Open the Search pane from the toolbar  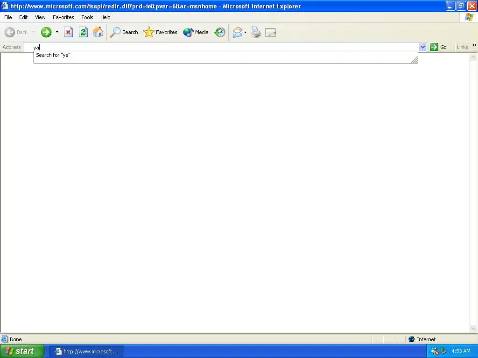124,32
